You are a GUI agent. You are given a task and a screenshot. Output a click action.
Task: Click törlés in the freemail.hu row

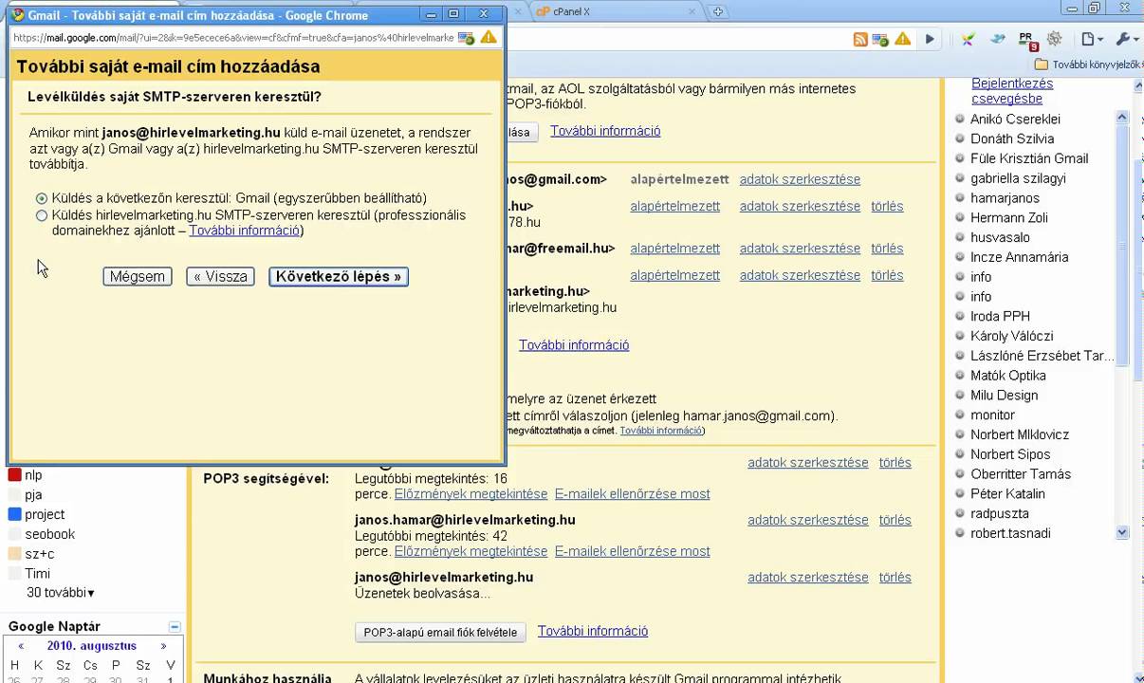coord(887,249)
